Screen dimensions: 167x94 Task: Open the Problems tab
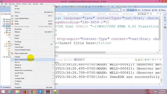coord(69,60)
